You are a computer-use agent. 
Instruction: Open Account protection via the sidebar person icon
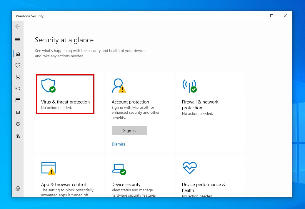click(x=18, y=77)
